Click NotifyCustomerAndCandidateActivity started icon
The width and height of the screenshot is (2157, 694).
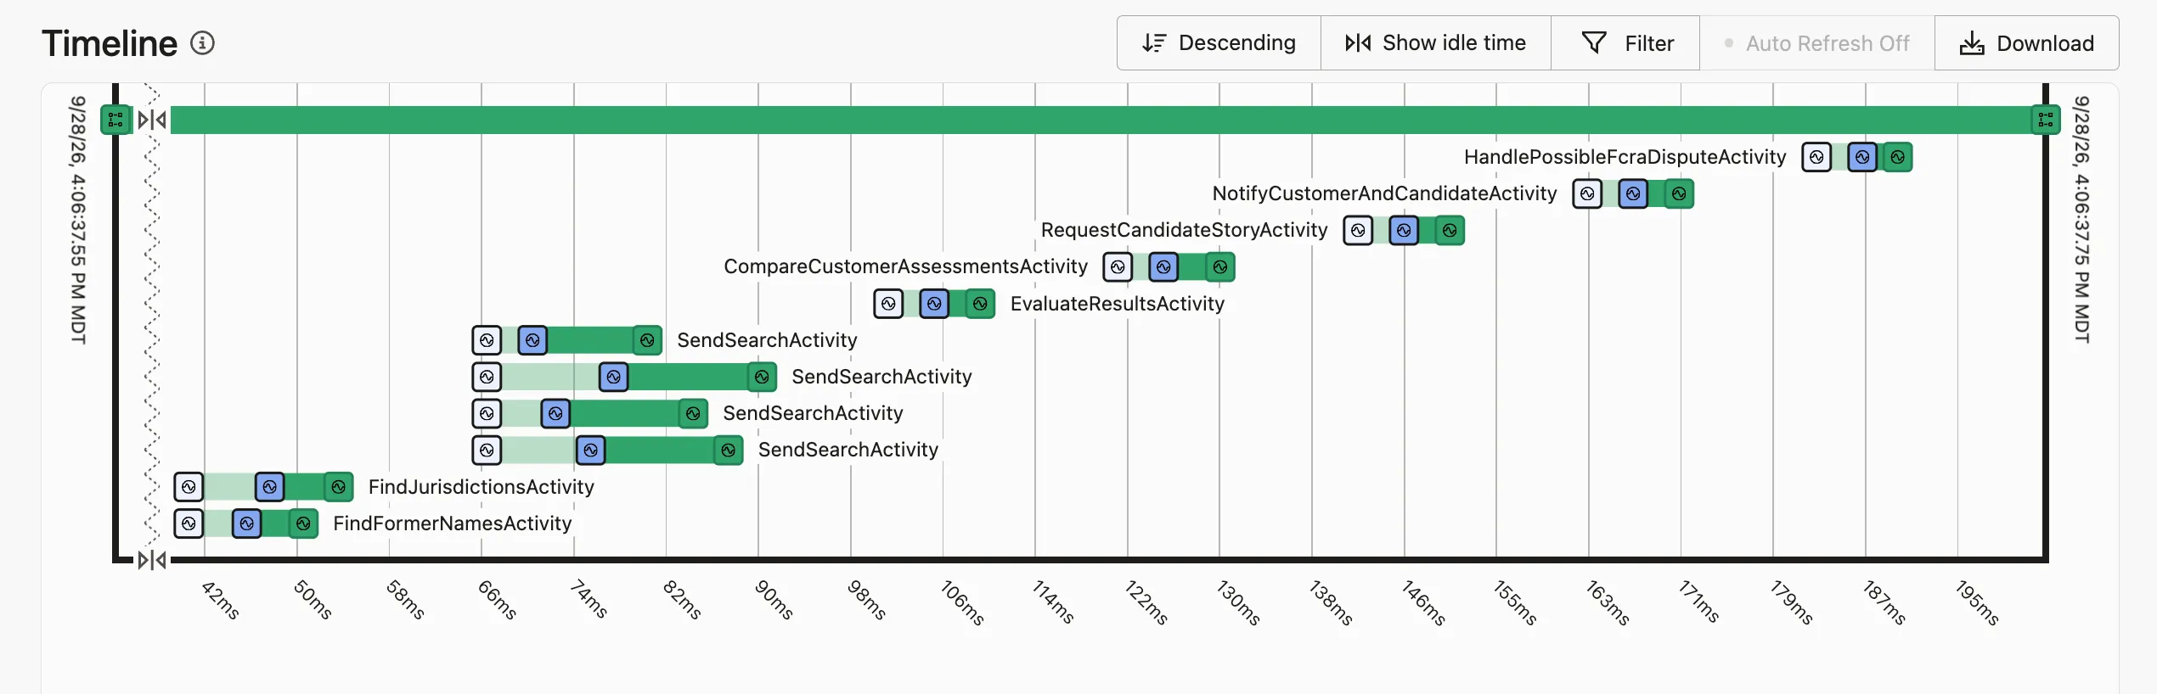pos(1633,193)
